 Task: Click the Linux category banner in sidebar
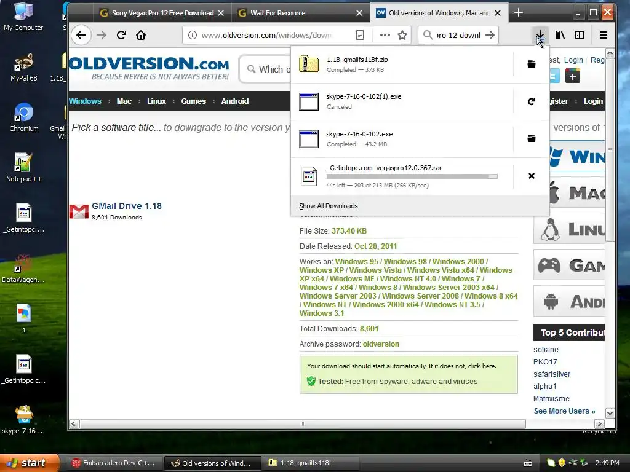click(x=569, y=230)
